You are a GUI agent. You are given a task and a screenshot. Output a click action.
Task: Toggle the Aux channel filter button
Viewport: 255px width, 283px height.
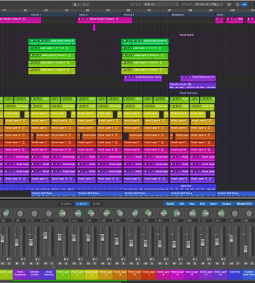tap(192, 204)
